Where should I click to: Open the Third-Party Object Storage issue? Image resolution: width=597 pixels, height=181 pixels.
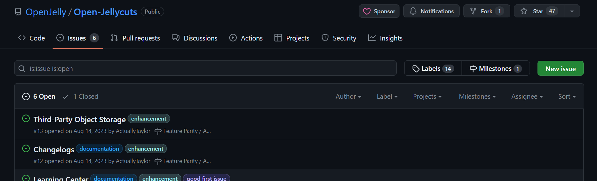(x=79, y=120)
